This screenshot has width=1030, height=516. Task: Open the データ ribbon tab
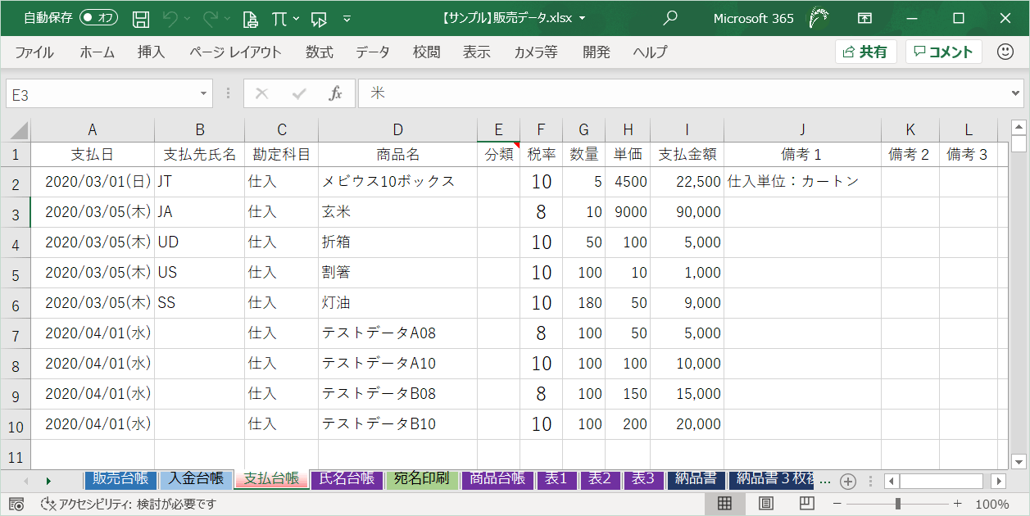click(373, 52)
